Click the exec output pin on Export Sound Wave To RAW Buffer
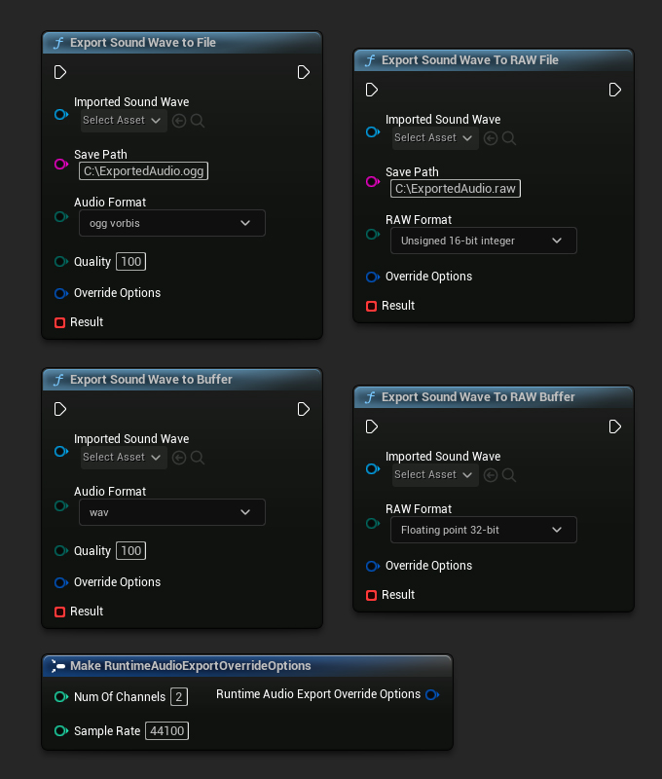Image resolution: width=662 pixels, height=779 pixels. 614,427
